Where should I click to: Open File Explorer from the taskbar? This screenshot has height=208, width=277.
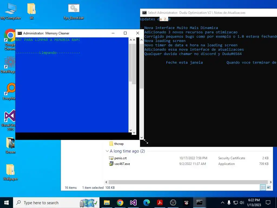(107, 203)
